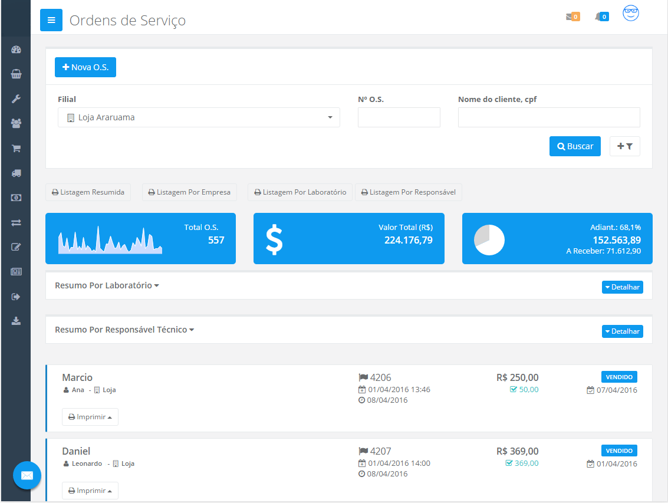Open the users group sidebar icon
Screen dimensions: 668x503
point(16,124)
